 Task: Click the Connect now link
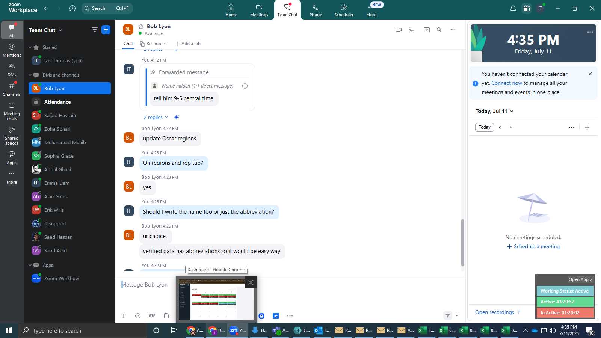tap(507, 83)
